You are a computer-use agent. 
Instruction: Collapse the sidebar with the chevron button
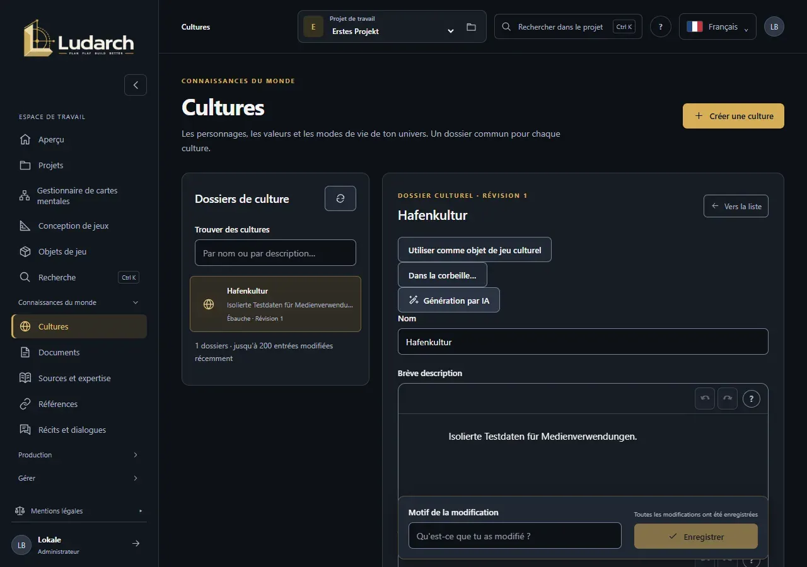(x=136, y=85)
